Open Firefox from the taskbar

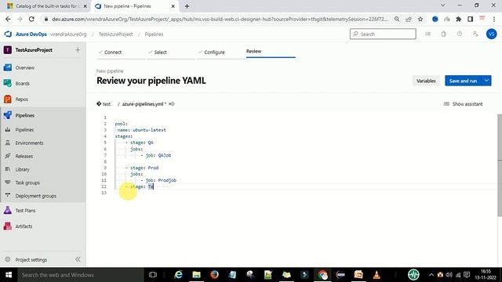click(x=214, y=275)
